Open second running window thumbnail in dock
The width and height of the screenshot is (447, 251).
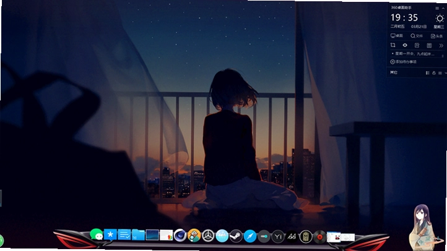point(348,237)
